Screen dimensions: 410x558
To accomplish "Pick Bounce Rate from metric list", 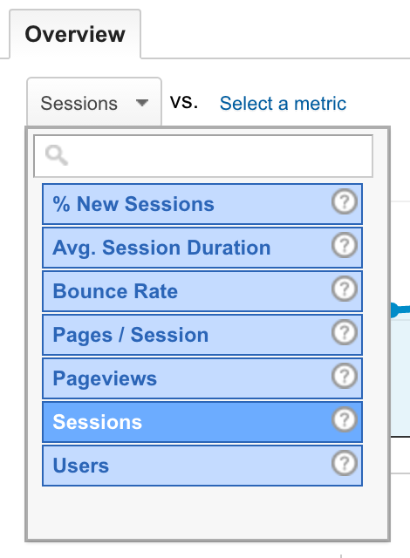I will (202, 291).
